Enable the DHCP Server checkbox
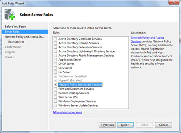This screenshot has height=133, width=181. pyautogui.click(x=55, y=64)
